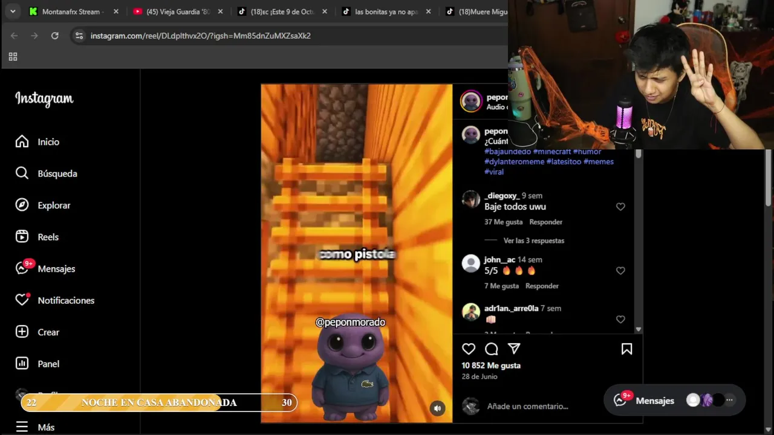Toggle the reel sound speaker button
Screen dimensions: 774x435
coord(437,408)
